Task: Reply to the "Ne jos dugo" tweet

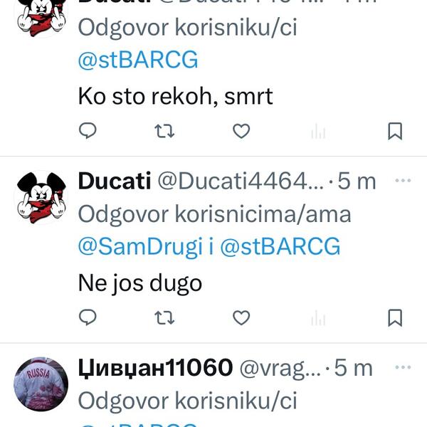Action: (88, 317)
